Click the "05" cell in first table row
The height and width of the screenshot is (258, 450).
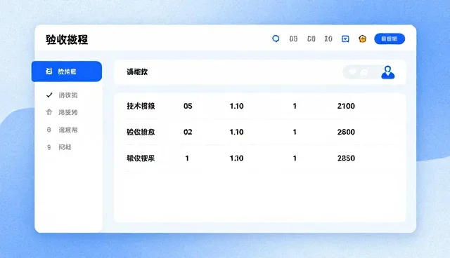point(188,106)
